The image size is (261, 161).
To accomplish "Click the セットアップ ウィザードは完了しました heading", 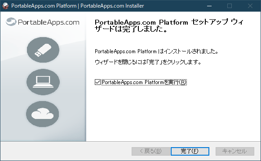I will tap(169, 25).
